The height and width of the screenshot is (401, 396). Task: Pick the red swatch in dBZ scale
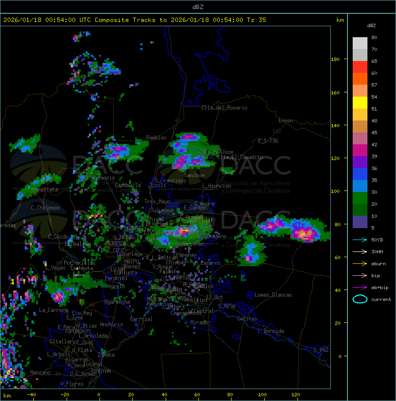360,67
